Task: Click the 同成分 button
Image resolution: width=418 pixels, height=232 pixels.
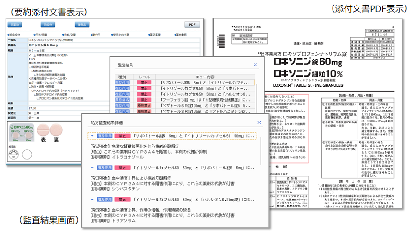Action: 48,25
